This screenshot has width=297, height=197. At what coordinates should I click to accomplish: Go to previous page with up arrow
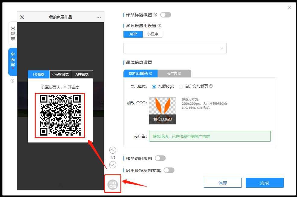113,150
